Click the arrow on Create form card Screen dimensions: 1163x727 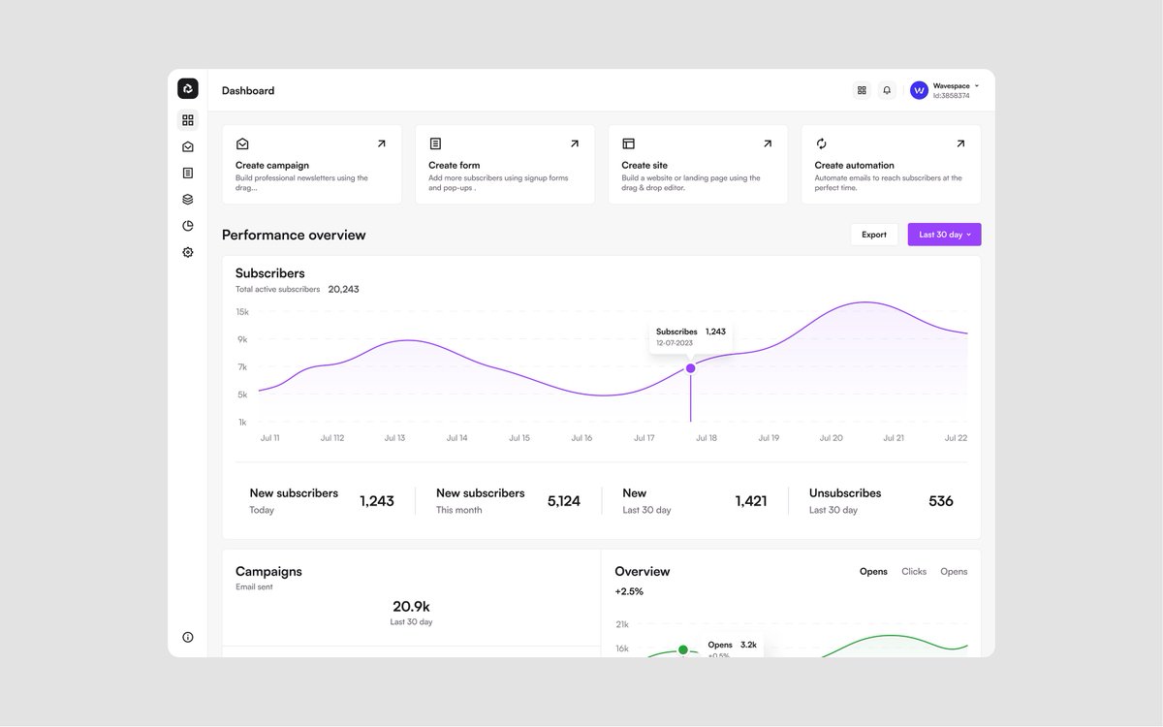[574, 143]
